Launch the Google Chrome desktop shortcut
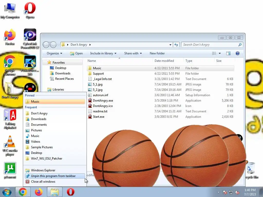This screenshot has width=263, height=197. coord(10,65)
